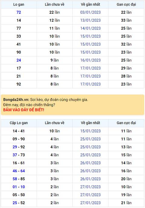Click the blue number 29 in pair 29 - 92
Image resolution: width=145 pixels, height=208 pixels.
pos(15,147)
